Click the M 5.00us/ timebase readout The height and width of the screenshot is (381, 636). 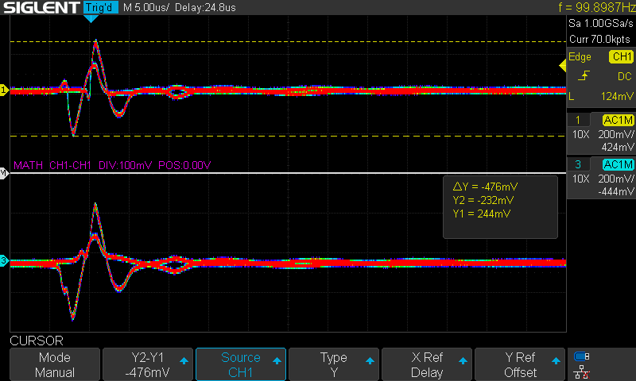[x=146, y=8]
